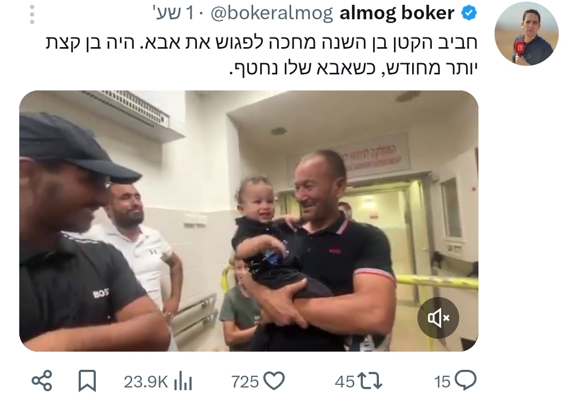Click the blue verified badge

[x=469, y=13]
